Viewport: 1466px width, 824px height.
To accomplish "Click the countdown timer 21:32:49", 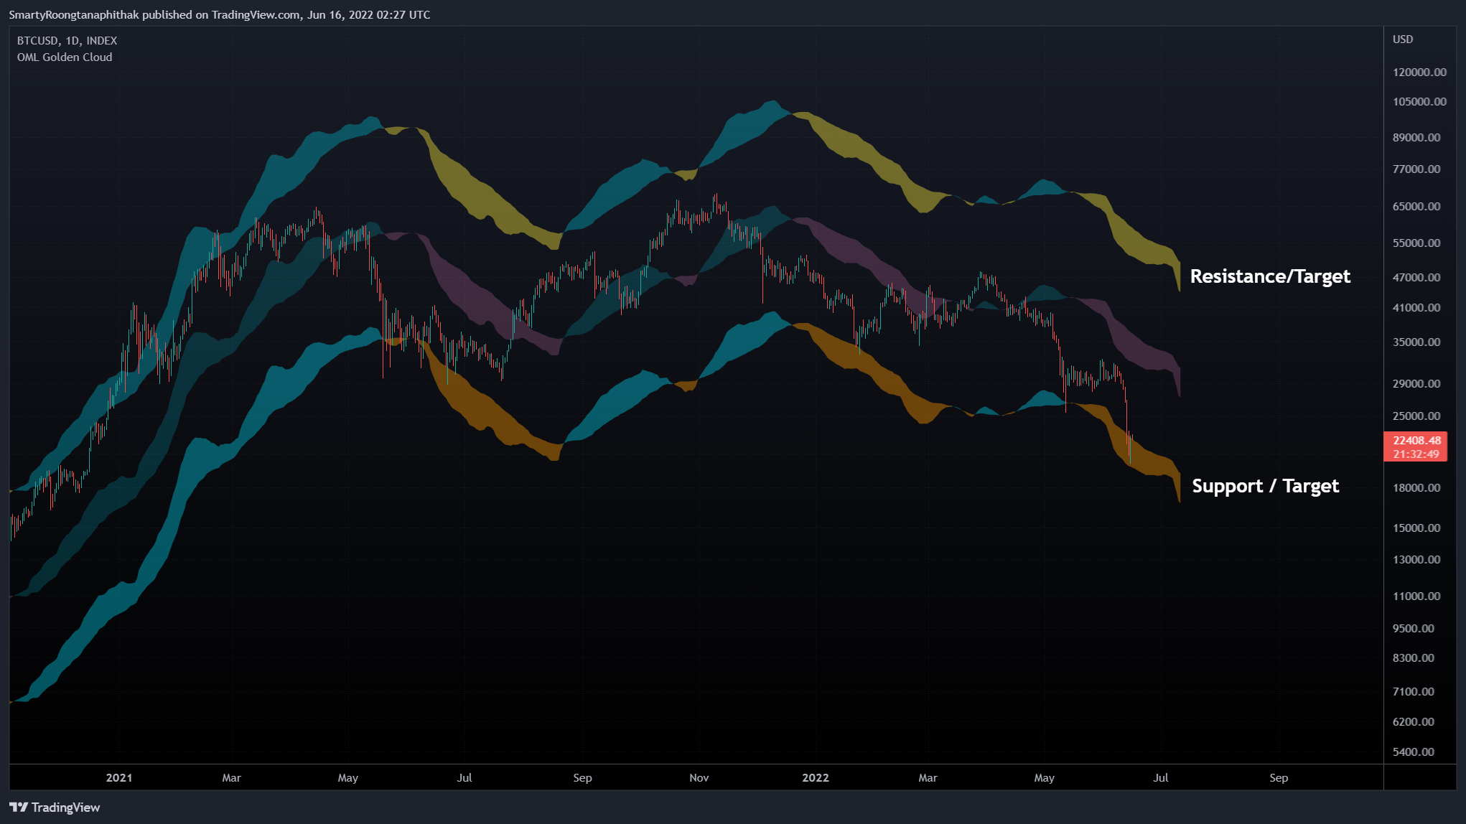I will pyautogui.click(x=1416, y=454).
